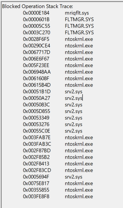Select ntoskrnl.exe beside 0x00290CE4
This screenshot has height=208, width=123.
click(79, 46)
